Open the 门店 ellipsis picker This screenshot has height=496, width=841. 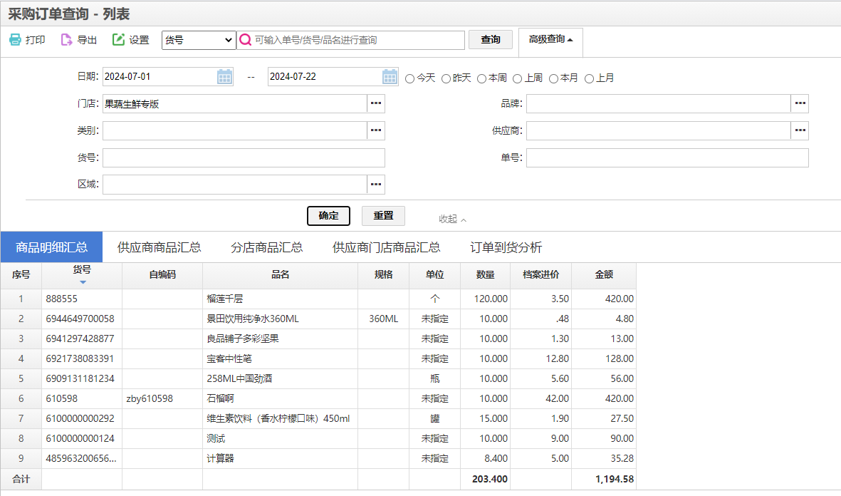pos(376,103)
